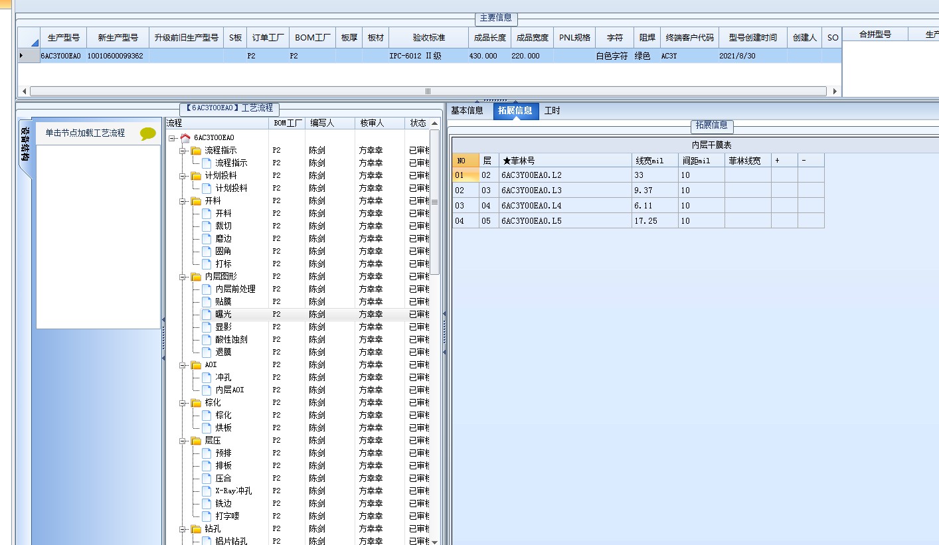Viewport: 939px width, 545px height.
Task: Click the 棕化 folder icon
Action: point(196,402)
